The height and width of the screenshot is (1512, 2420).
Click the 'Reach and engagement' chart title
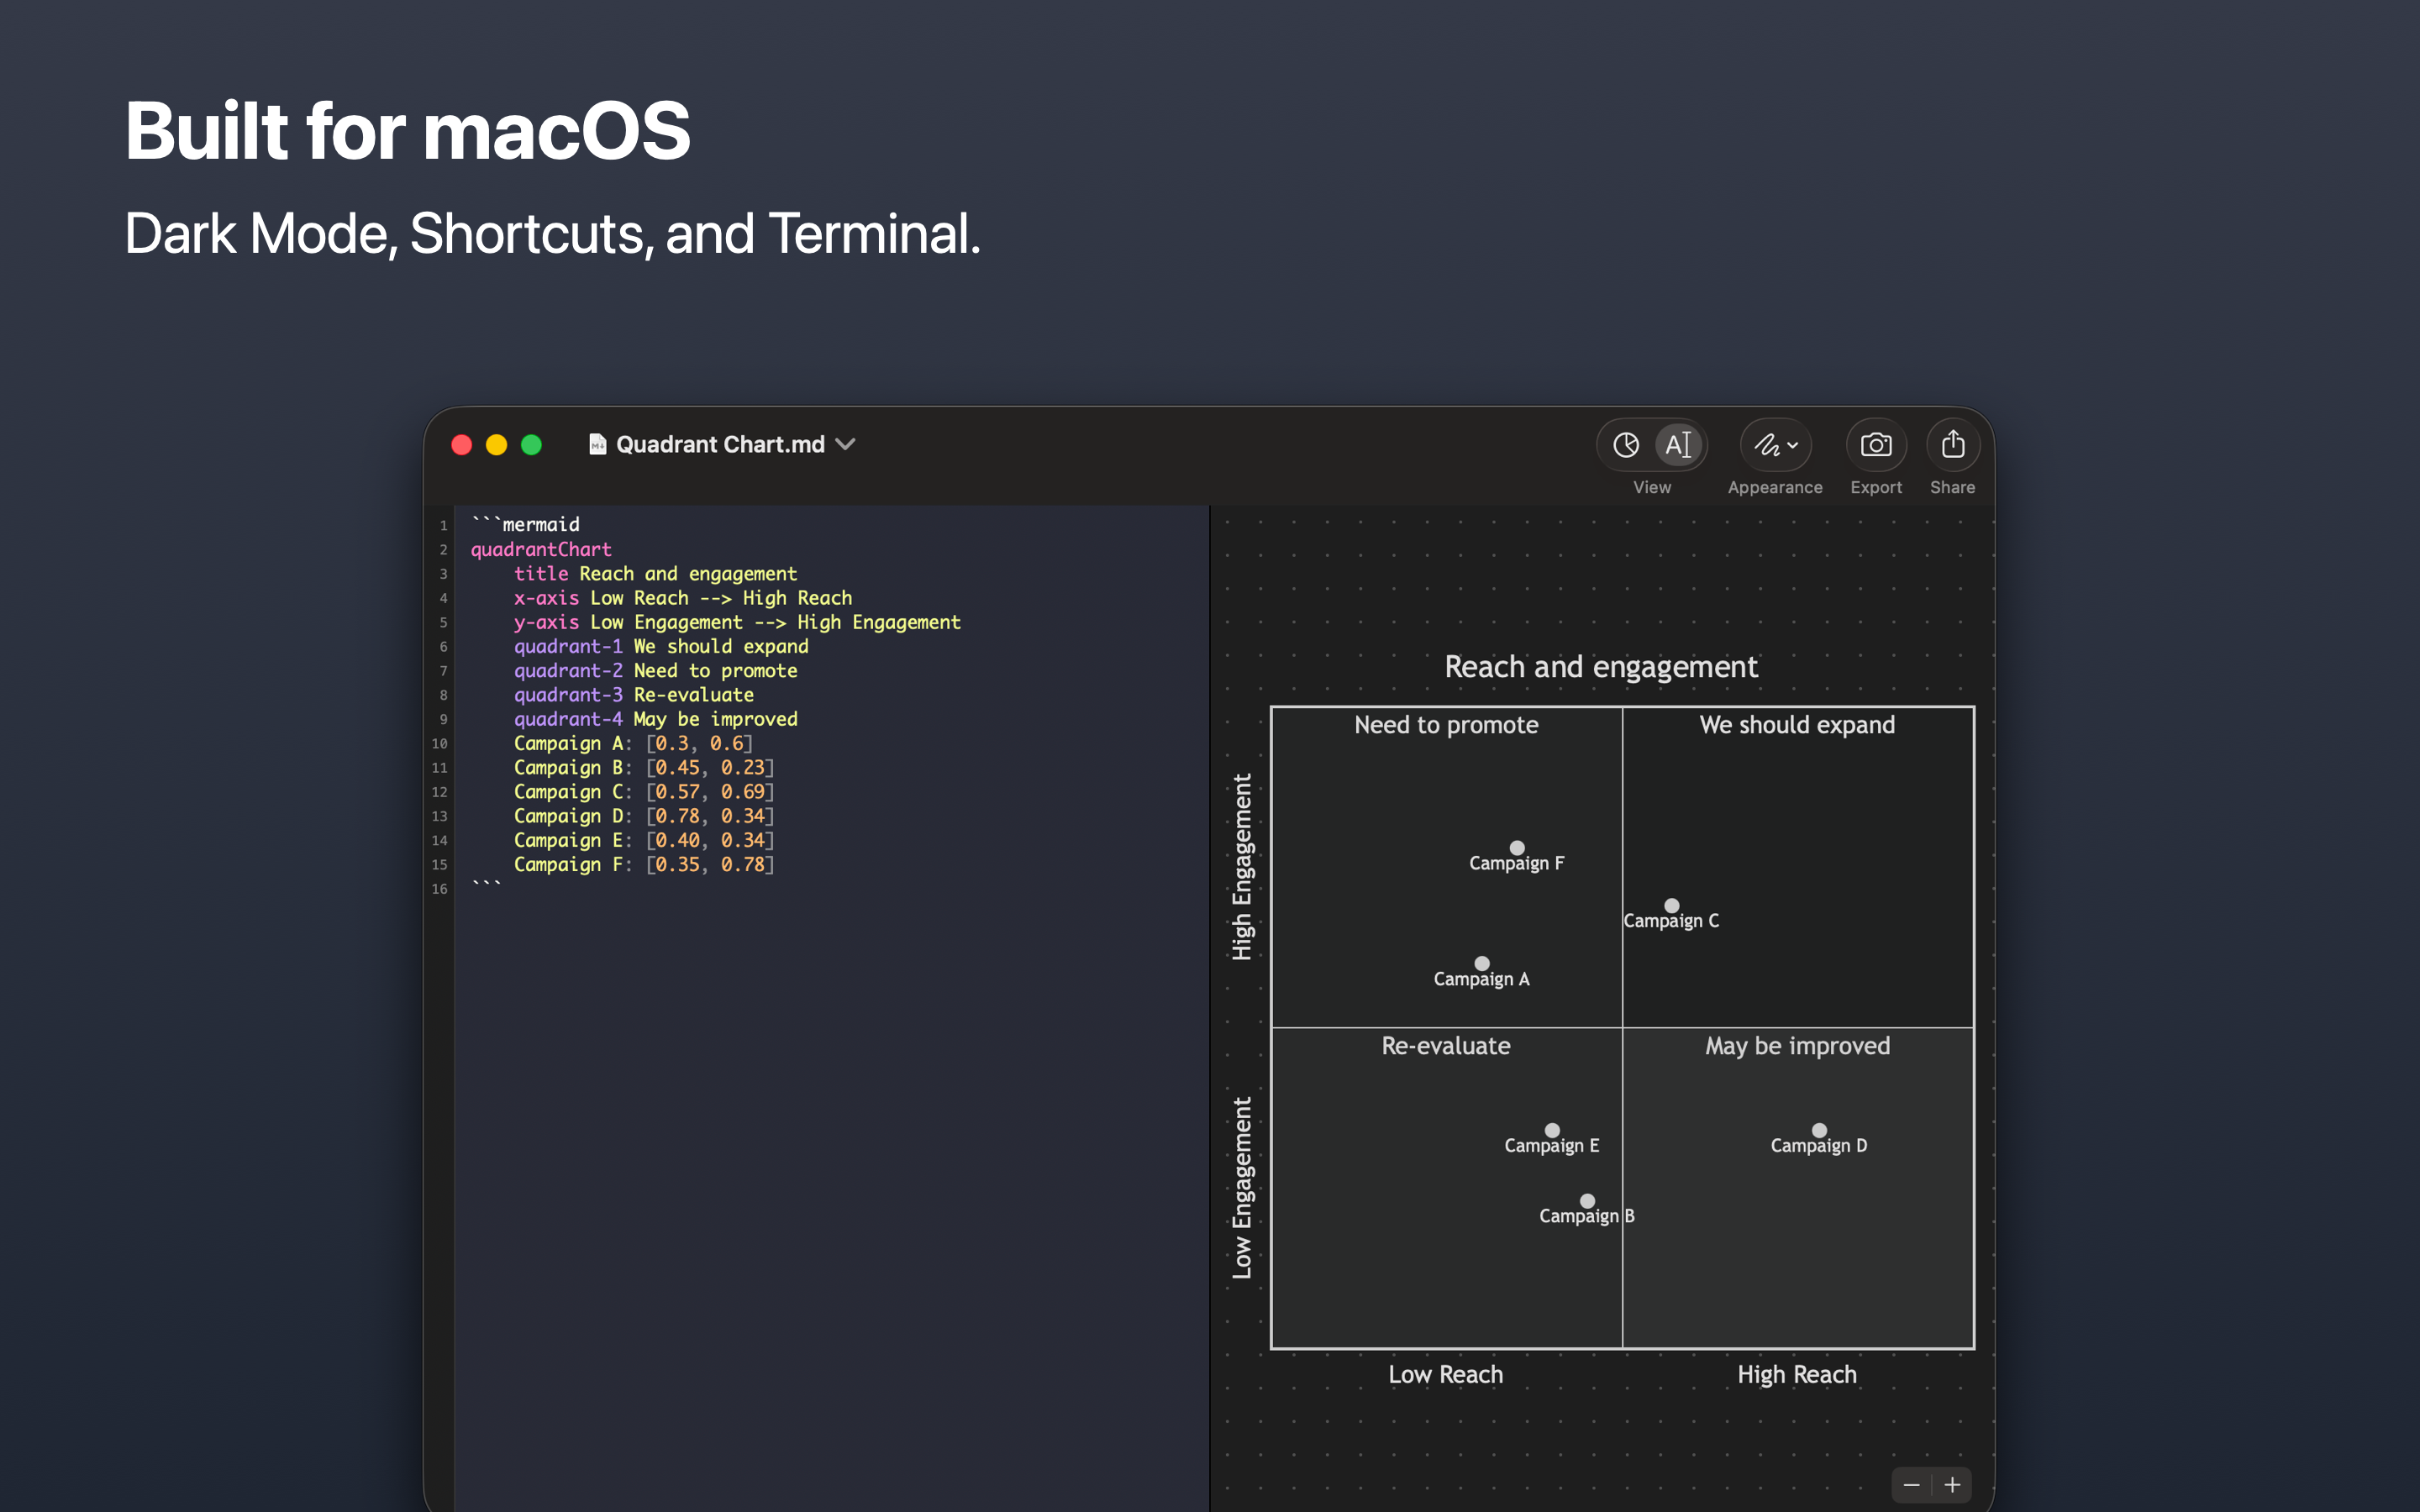(x=1601, y=667)
